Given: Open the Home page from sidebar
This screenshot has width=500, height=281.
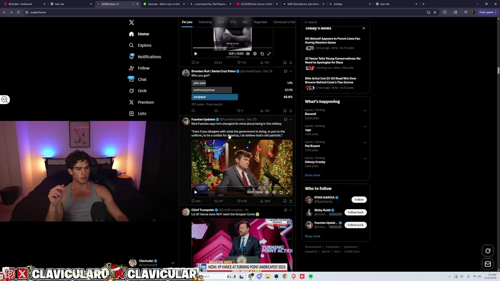Looking at the screenshot, I should 139,34.
